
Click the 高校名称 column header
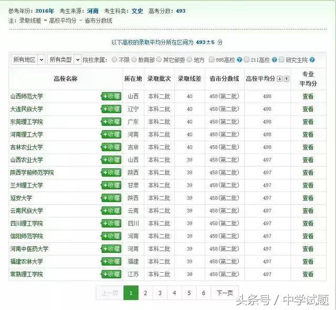click(66, 79)
